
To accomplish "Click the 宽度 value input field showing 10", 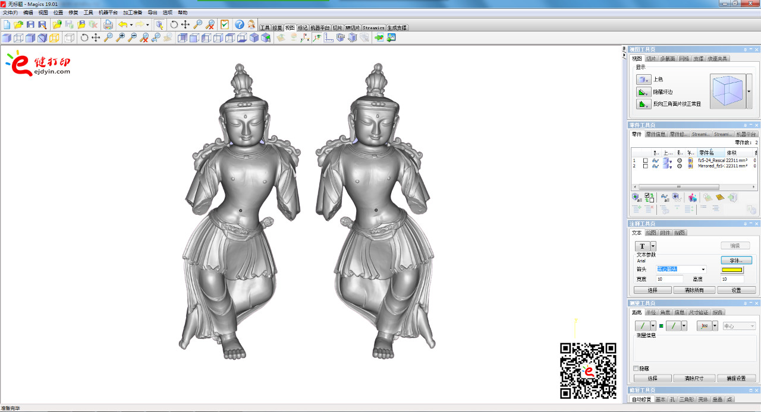I will pos(669,278).
